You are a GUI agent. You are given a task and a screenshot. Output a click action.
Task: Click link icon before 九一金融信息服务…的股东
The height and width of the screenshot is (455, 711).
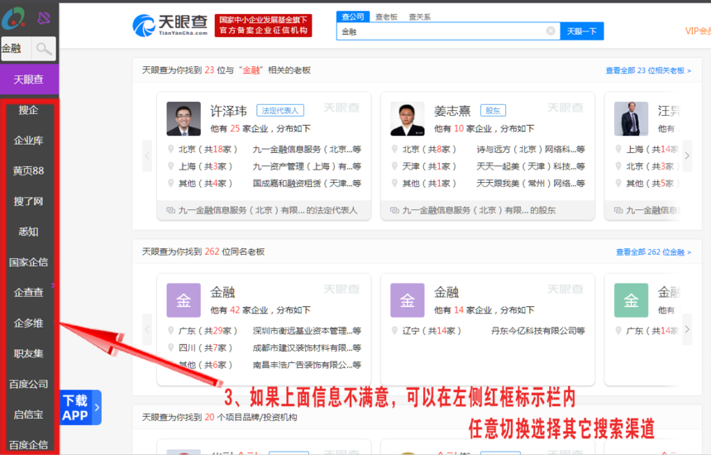pos(394,210)
